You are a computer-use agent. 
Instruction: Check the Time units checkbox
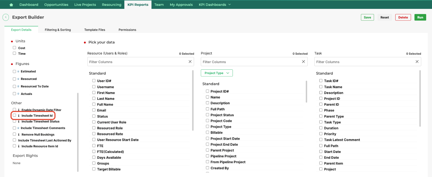pos(14,53)
